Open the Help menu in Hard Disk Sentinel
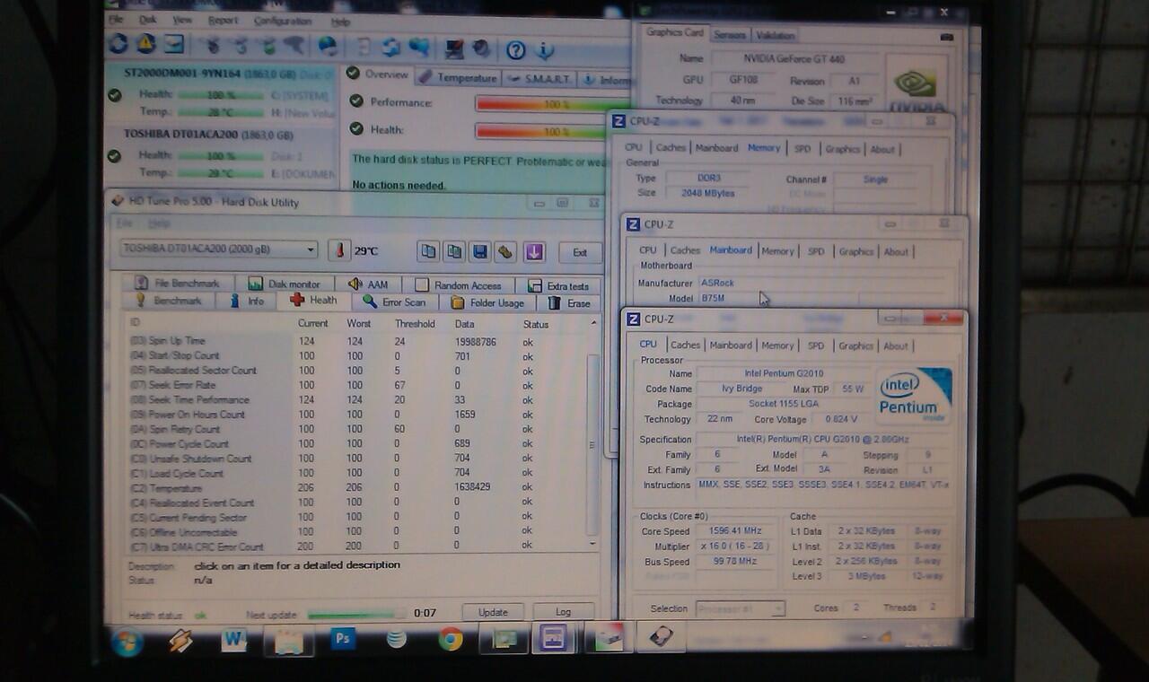This screenshot has width=1149, height=682. (x=340, y=22)
